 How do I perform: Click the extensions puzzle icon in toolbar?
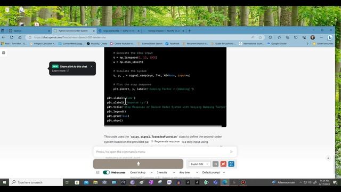pyautogui.click(x=270, y=37)
